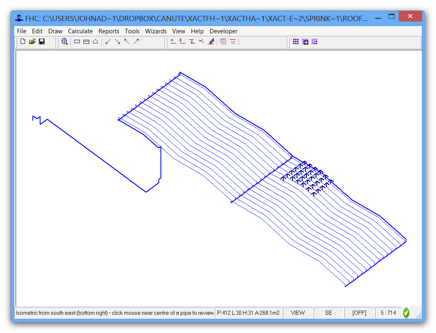Image resolution: width=436 pixels, height=333 pixels.
Task: Expand the Tools menu
Action: tap(132, 31)
